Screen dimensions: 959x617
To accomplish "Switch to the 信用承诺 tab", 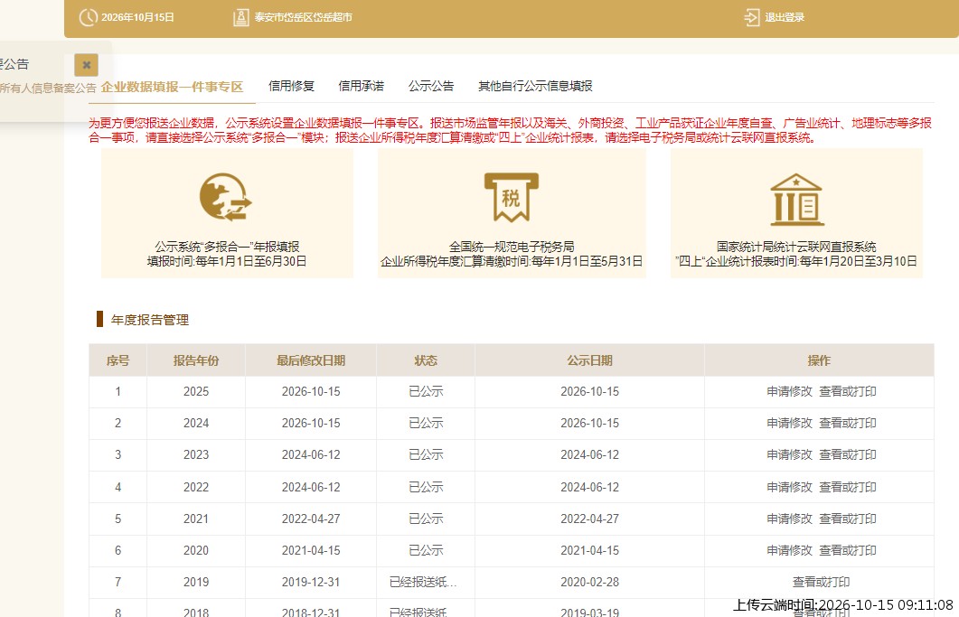I will [x=362, y=86].
